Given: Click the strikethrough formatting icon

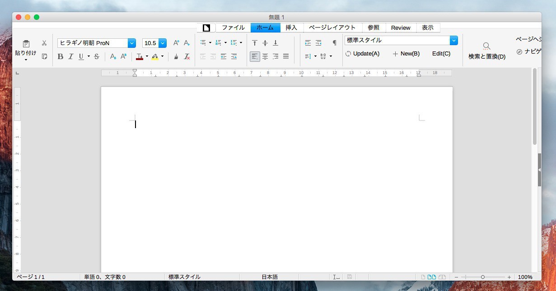Looking at the screenshot, I should pyautogui.click(x=97, y=56).
